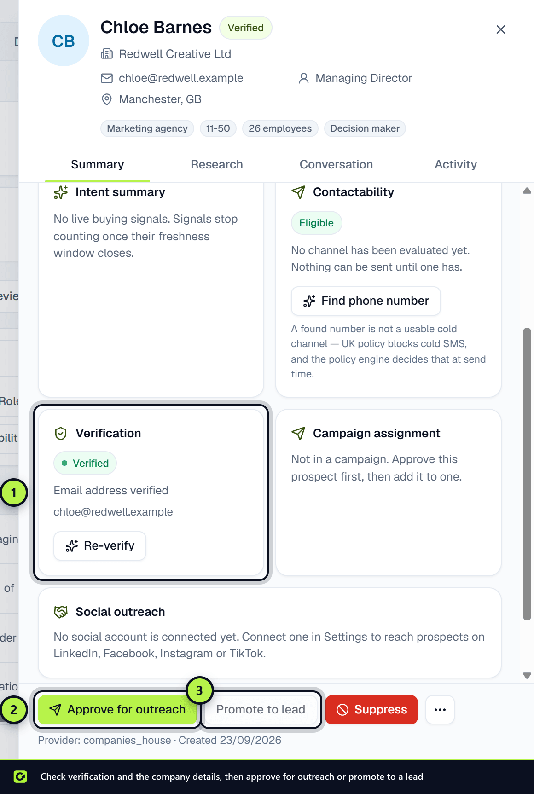Select the Marketing agency tag
This screenshot has width=534, height=794.
click(x=147, y=128)
